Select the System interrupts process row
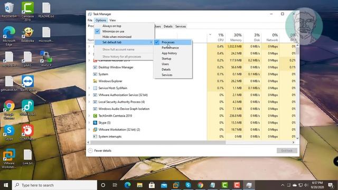Image resolution: width=338 pixels, height=190 pixels. click(x=191, y=136)
